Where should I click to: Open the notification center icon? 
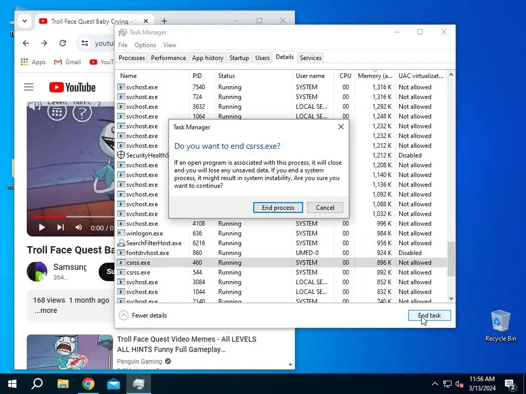coord(510,384)
